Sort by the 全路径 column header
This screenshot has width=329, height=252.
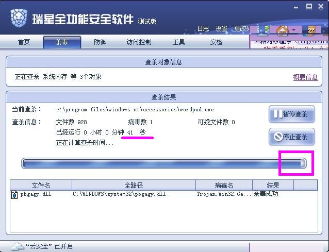(134, 185)
